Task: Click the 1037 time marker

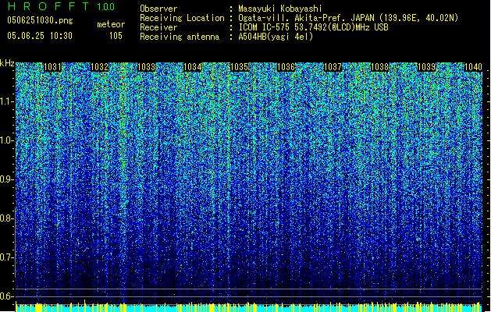Action: pyautogui.click(x=333, y=67)
